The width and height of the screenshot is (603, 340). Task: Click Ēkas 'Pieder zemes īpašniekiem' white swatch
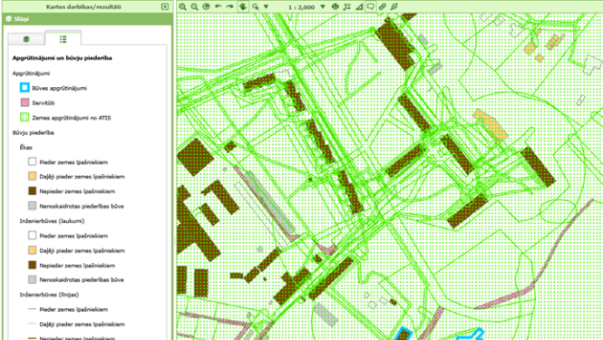[x=33, y=161]
